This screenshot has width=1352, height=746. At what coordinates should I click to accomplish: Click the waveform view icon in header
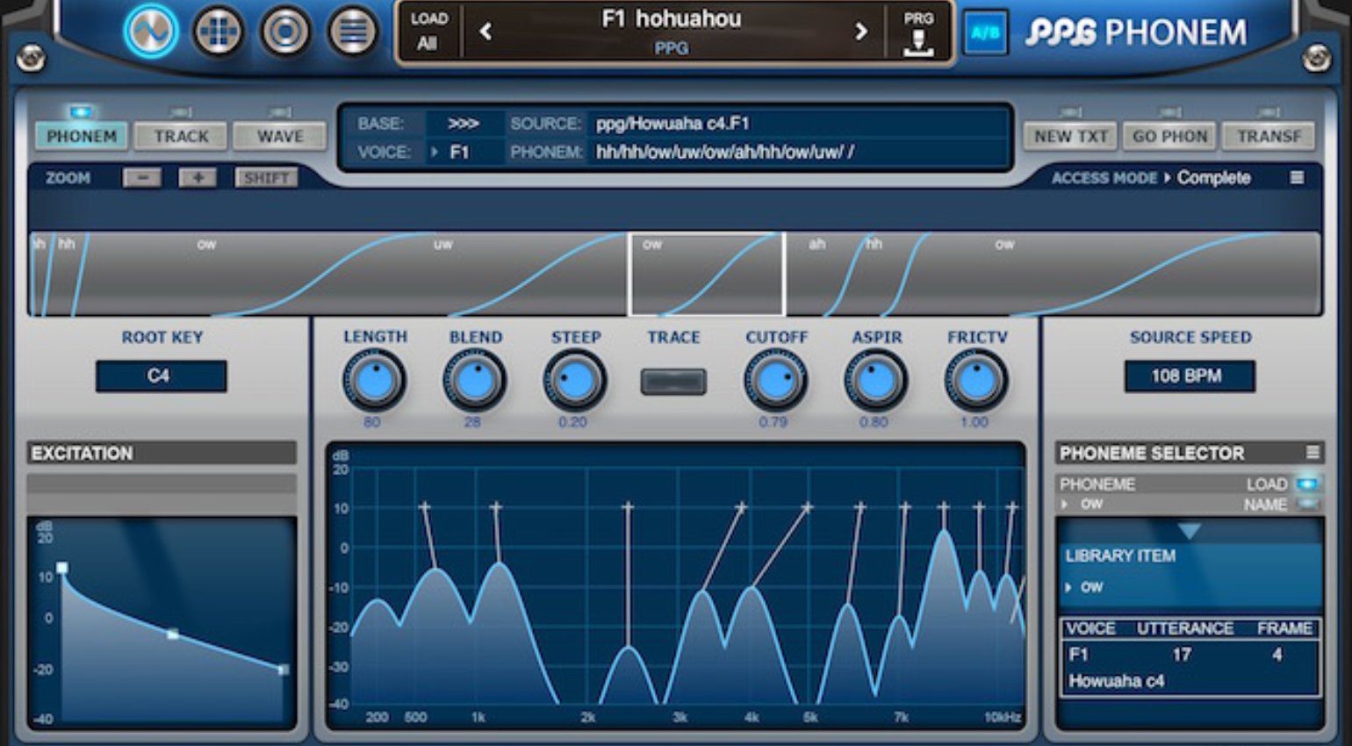click(151, 32)
